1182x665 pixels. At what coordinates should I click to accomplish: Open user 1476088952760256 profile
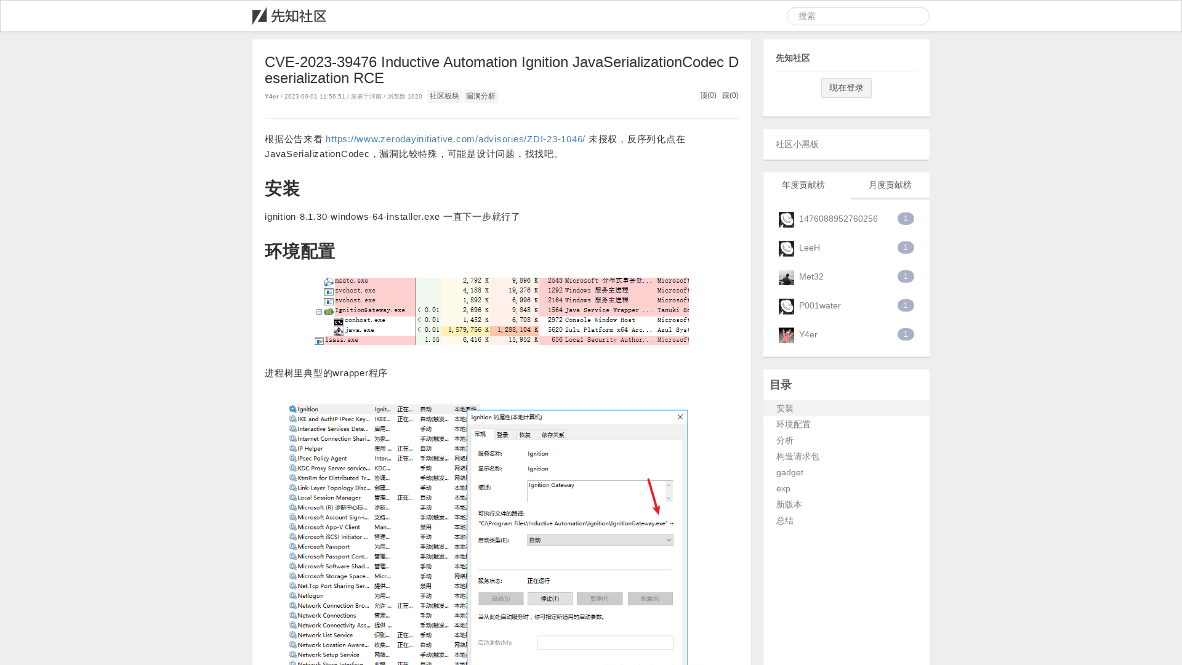(838, 219)
